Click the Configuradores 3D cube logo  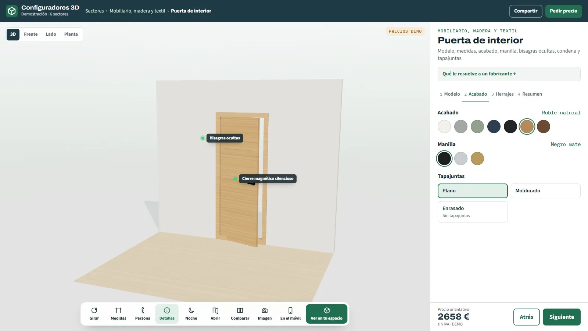pos(12,11)
